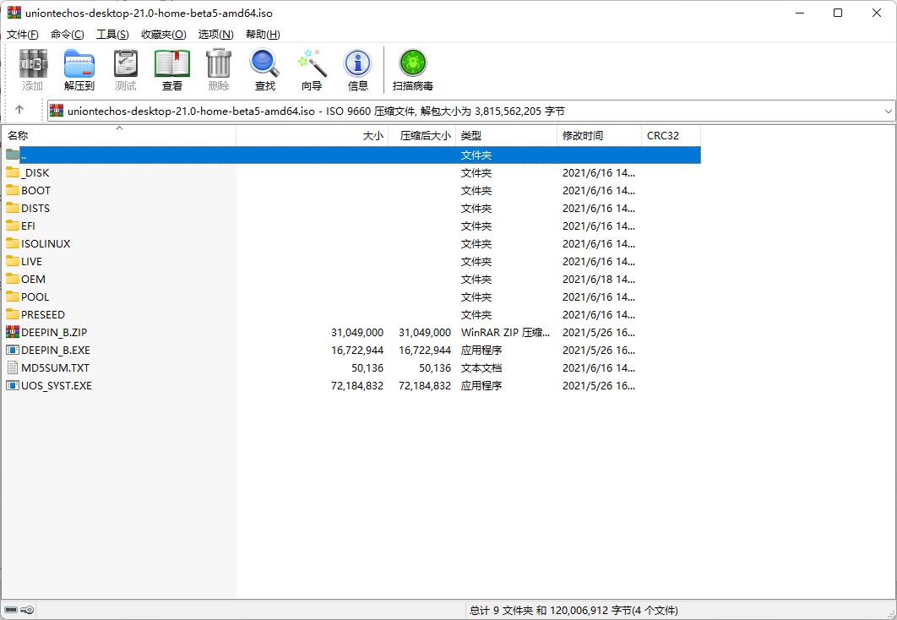Click the status bar drive/key icon
Image resolution: width=897 pixels, height=620 pixels.
pos(19,610)
